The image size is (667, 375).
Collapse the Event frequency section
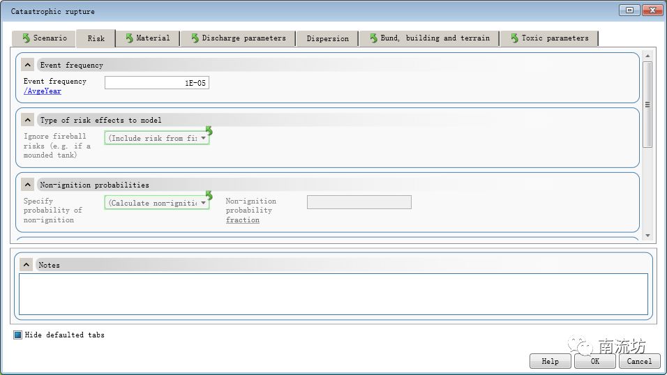(27, 65)
